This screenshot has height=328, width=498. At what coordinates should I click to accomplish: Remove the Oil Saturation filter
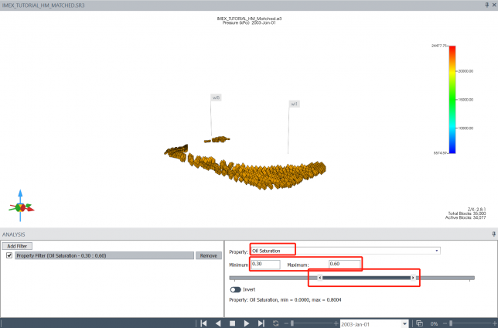click(x=208, y=255)
